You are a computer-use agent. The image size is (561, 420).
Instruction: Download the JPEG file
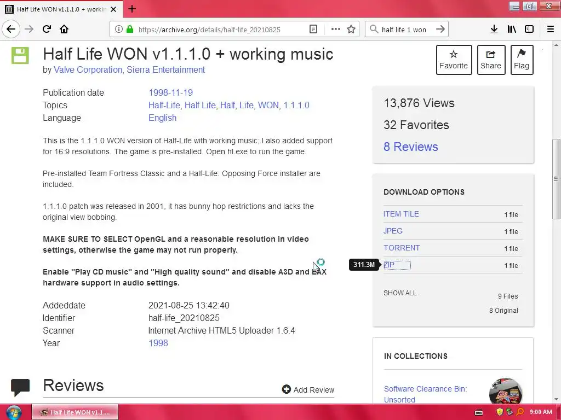coord(393,231)
